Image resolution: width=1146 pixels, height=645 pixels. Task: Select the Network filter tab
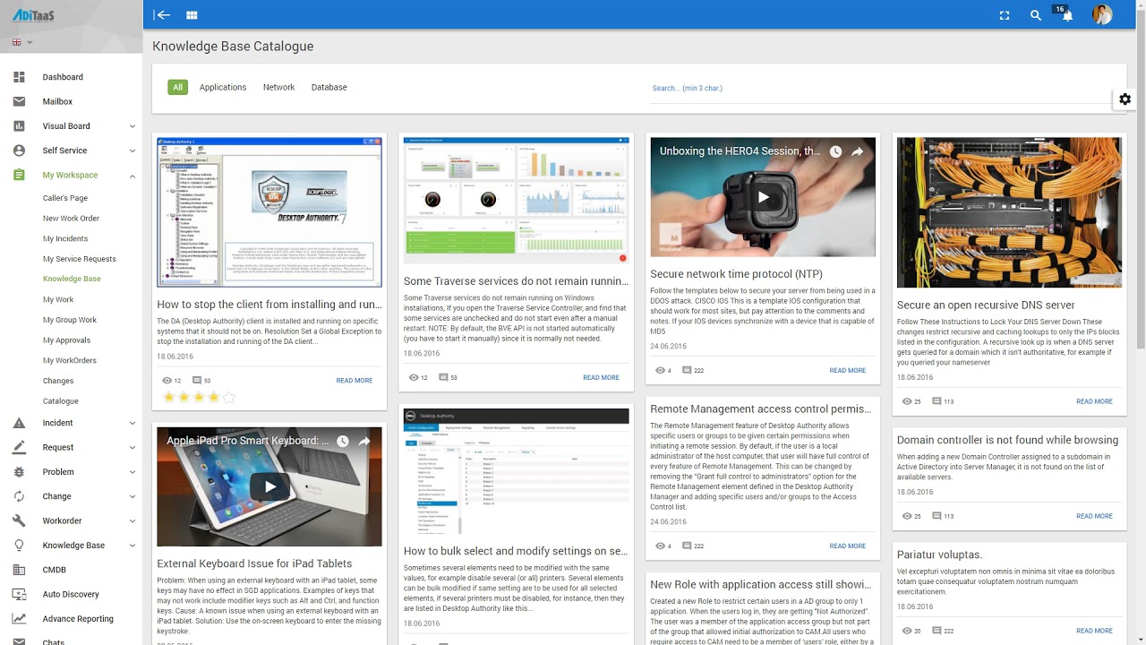[278, 87]
